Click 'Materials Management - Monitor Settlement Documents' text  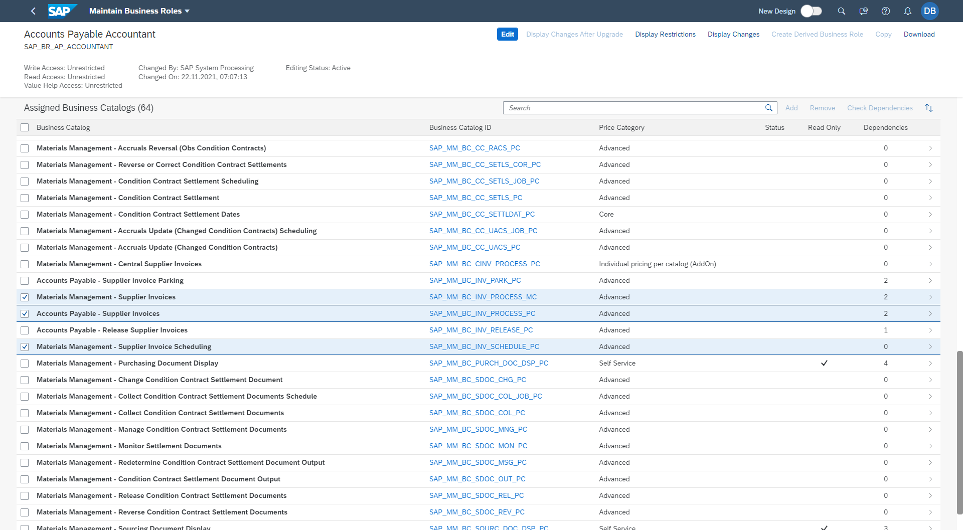coord(129,446)
